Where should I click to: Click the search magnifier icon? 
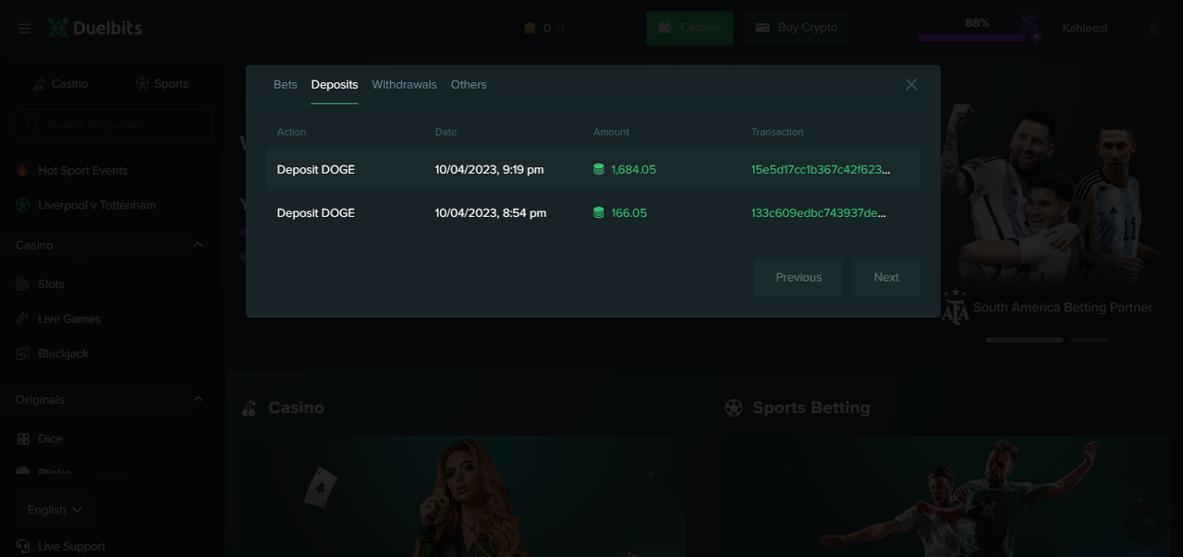pyautogui.click(x=32, y=124)
